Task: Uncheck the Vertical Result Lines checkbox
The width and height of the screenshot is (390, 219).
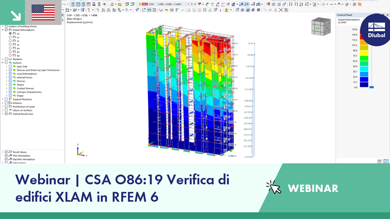Action: pyautogui.click(x=6, y=114)
